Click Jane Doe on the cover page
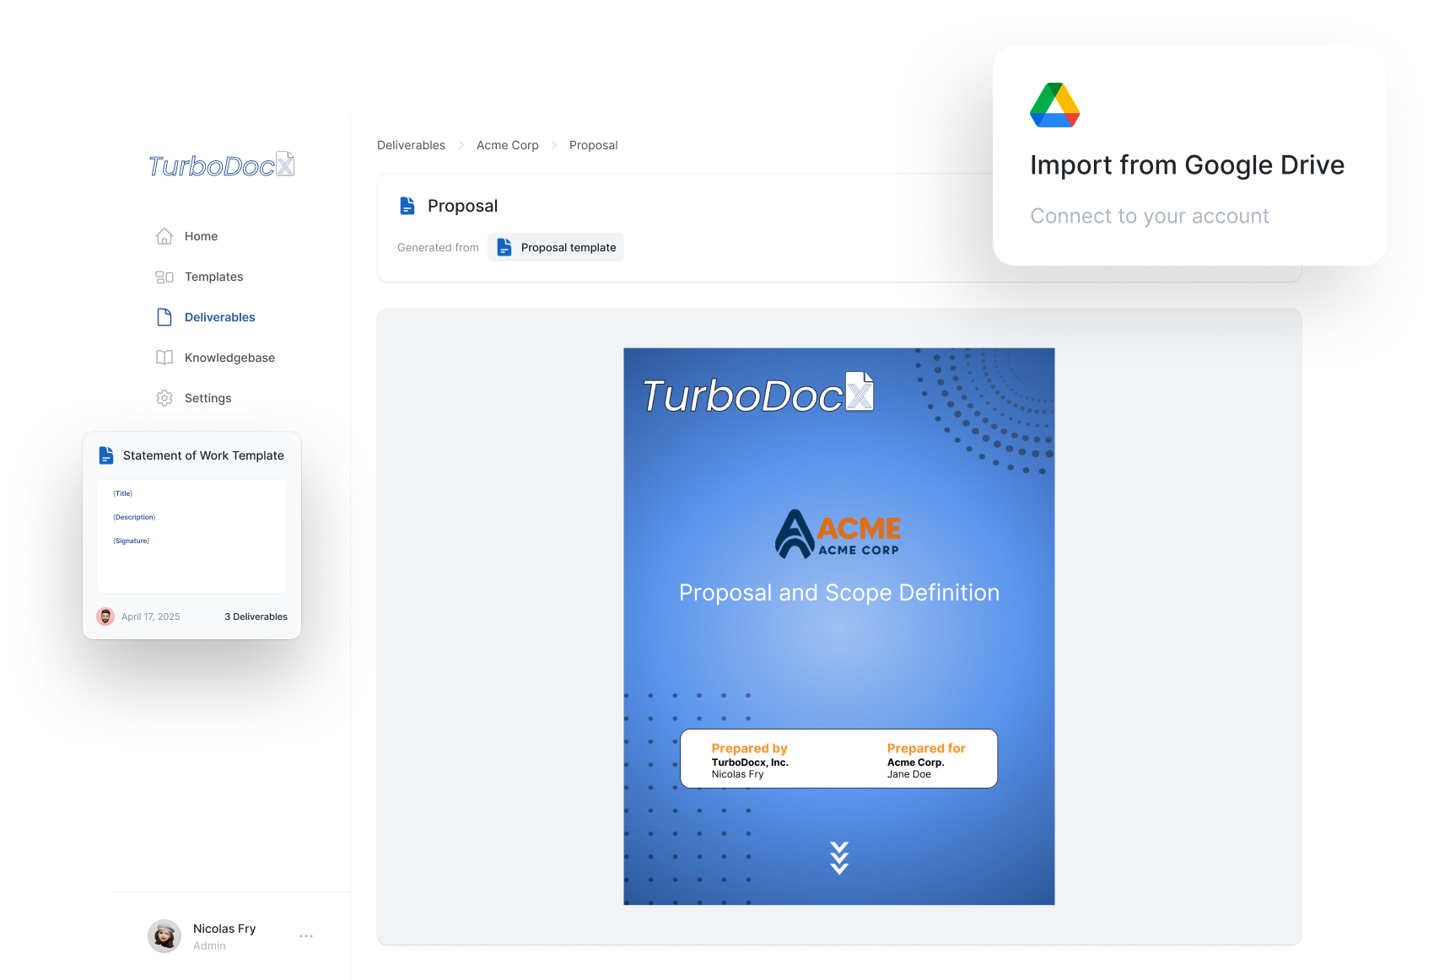 (909, 774)
